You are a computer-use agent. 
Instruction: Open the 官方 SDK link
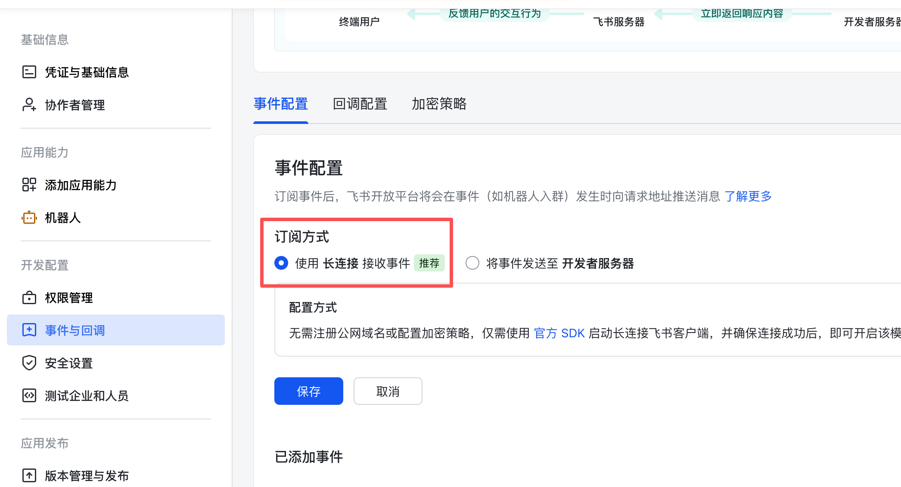[559, 333]
